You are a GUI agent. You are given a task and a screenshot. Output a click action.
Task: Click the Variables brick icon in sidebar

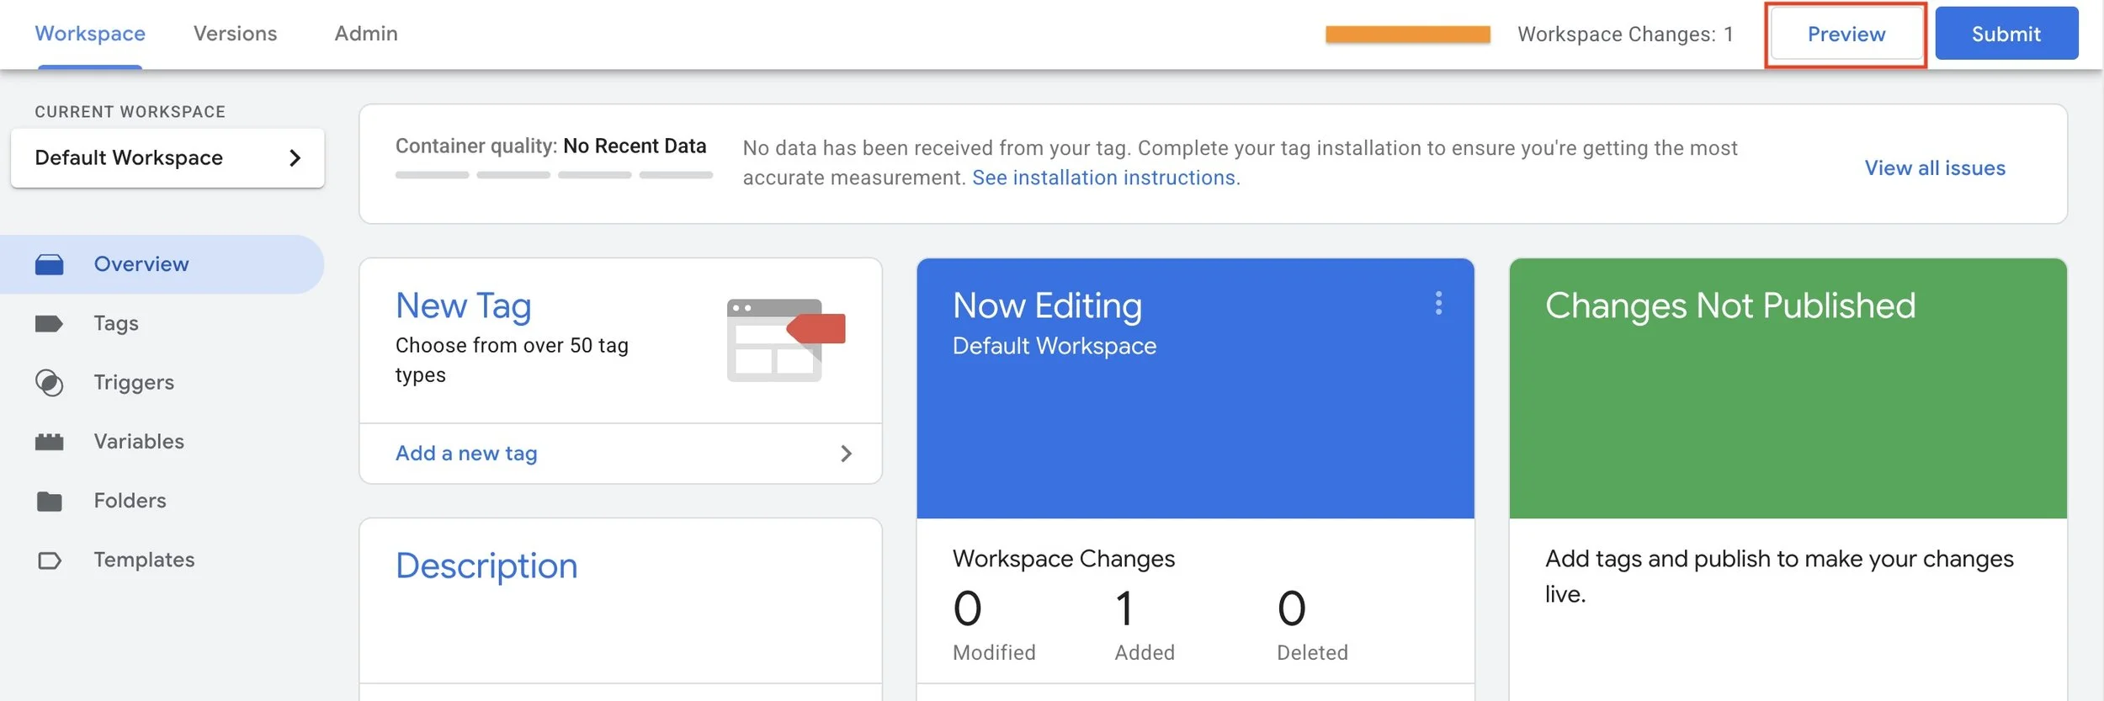click(x=49, y=442)
